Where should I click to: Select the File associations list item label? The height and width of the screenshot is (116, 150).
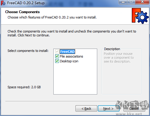click(72, 56)
